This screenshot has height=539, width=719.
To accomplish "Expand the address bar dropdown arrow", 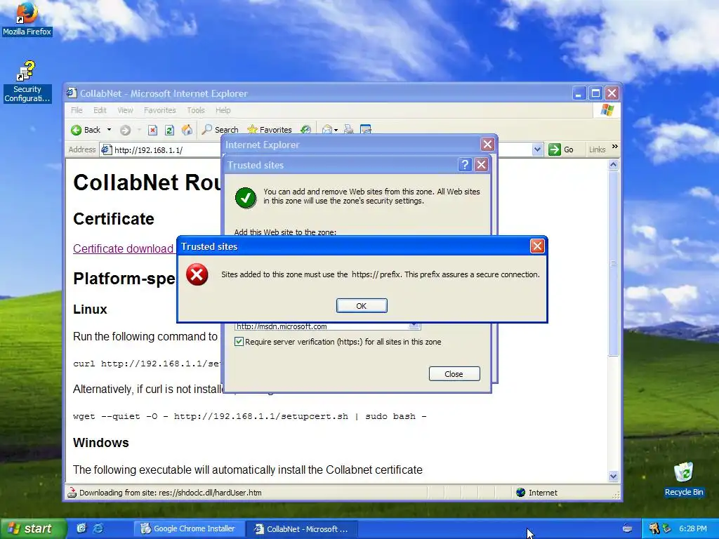I will pyautogui.click(x=537, y=149).
